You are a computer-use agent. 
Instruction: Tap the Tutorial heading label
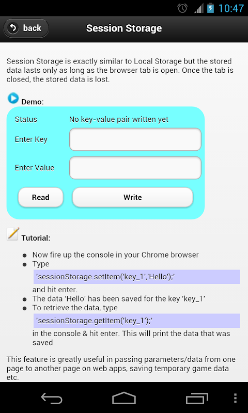point(36,238)
